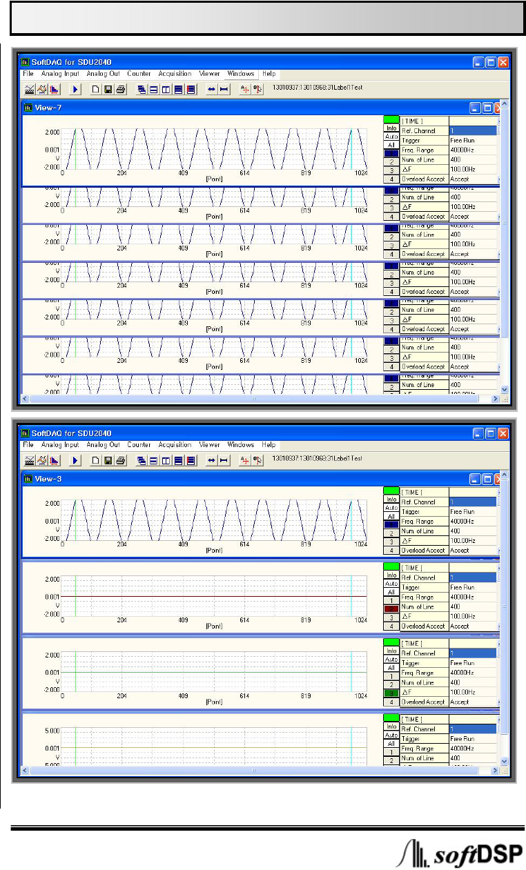Click the cascade windows icon in View-3 window toolbar
This screenshot has height=870, width=526.
[x=142, y=459]
